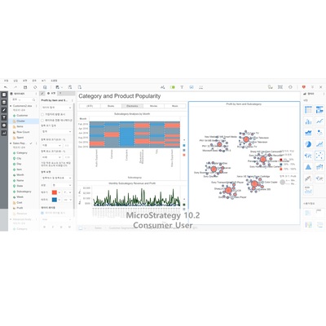The width and height of the screenshot is (326, 326).
Task: Select the Movies category tab
Action: click(153, 106)
